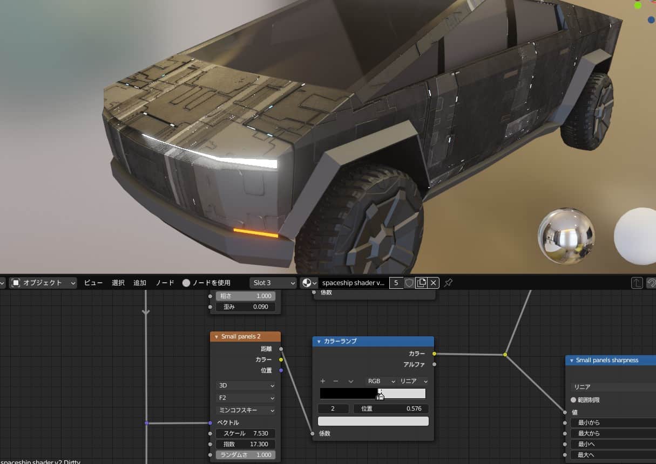Click the white diffuse preview sphere
The height and width of the screenshot is (464, 656).
pyautogui.click(x=635, y=237)
